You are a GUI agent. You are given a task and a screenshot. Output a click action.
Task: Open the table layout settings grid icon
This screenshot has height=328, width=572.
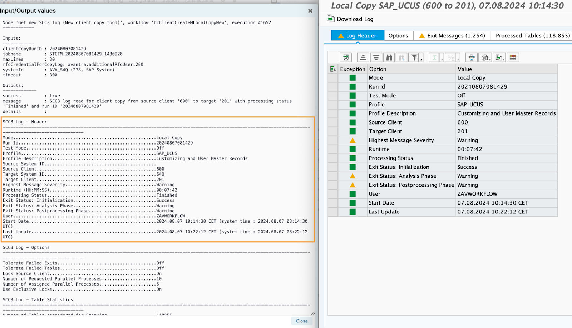coord(513,57)
